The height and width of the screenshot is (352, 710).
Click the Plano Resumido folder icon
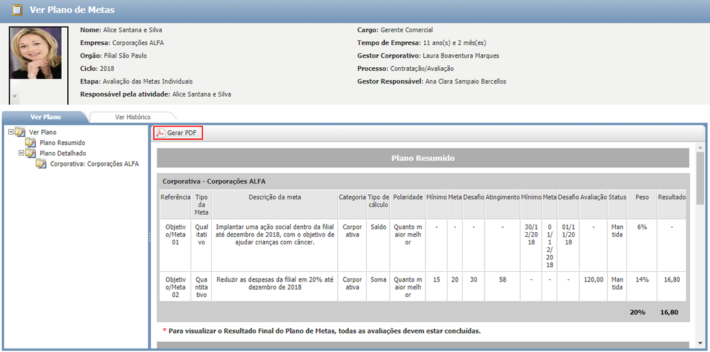(x=31, y=142)
